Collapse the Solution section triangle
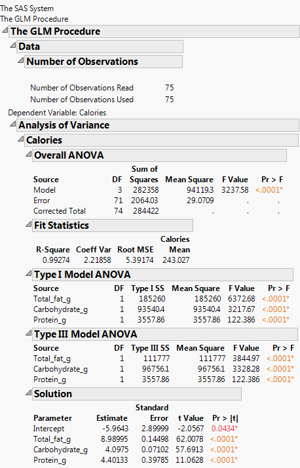300x468 pixels. (x=28, y=393)
